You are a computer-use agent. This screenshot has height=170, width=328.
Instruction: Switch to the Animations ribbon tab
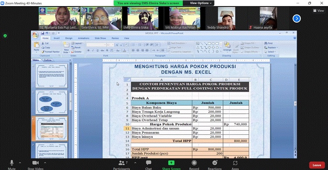coord(84,38)
